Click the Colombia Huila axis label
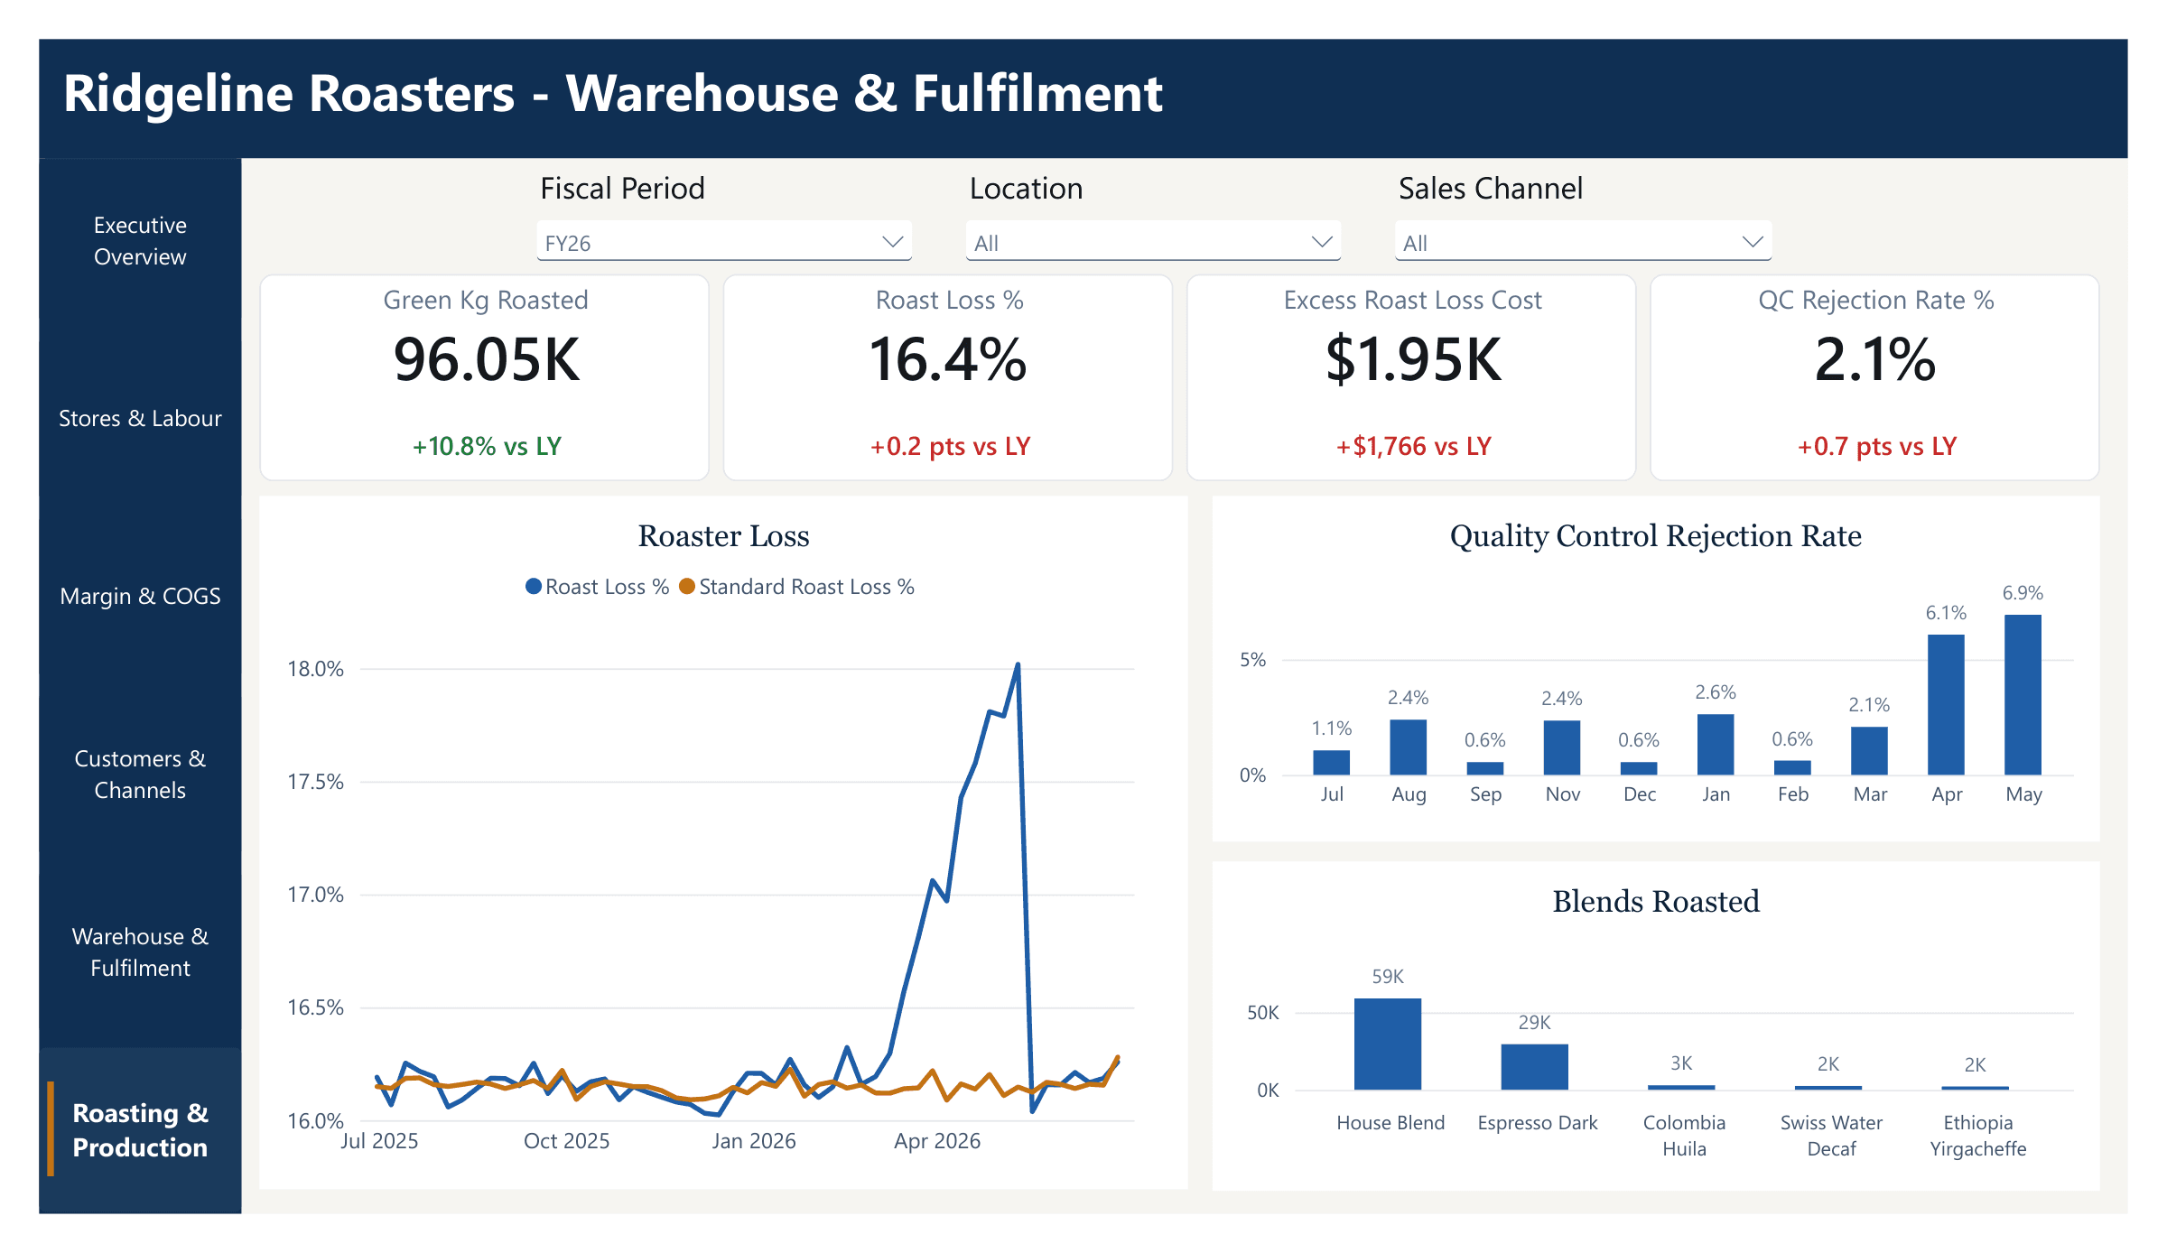This screenshot has height=1253, width=2167. coord(1684,1136)
